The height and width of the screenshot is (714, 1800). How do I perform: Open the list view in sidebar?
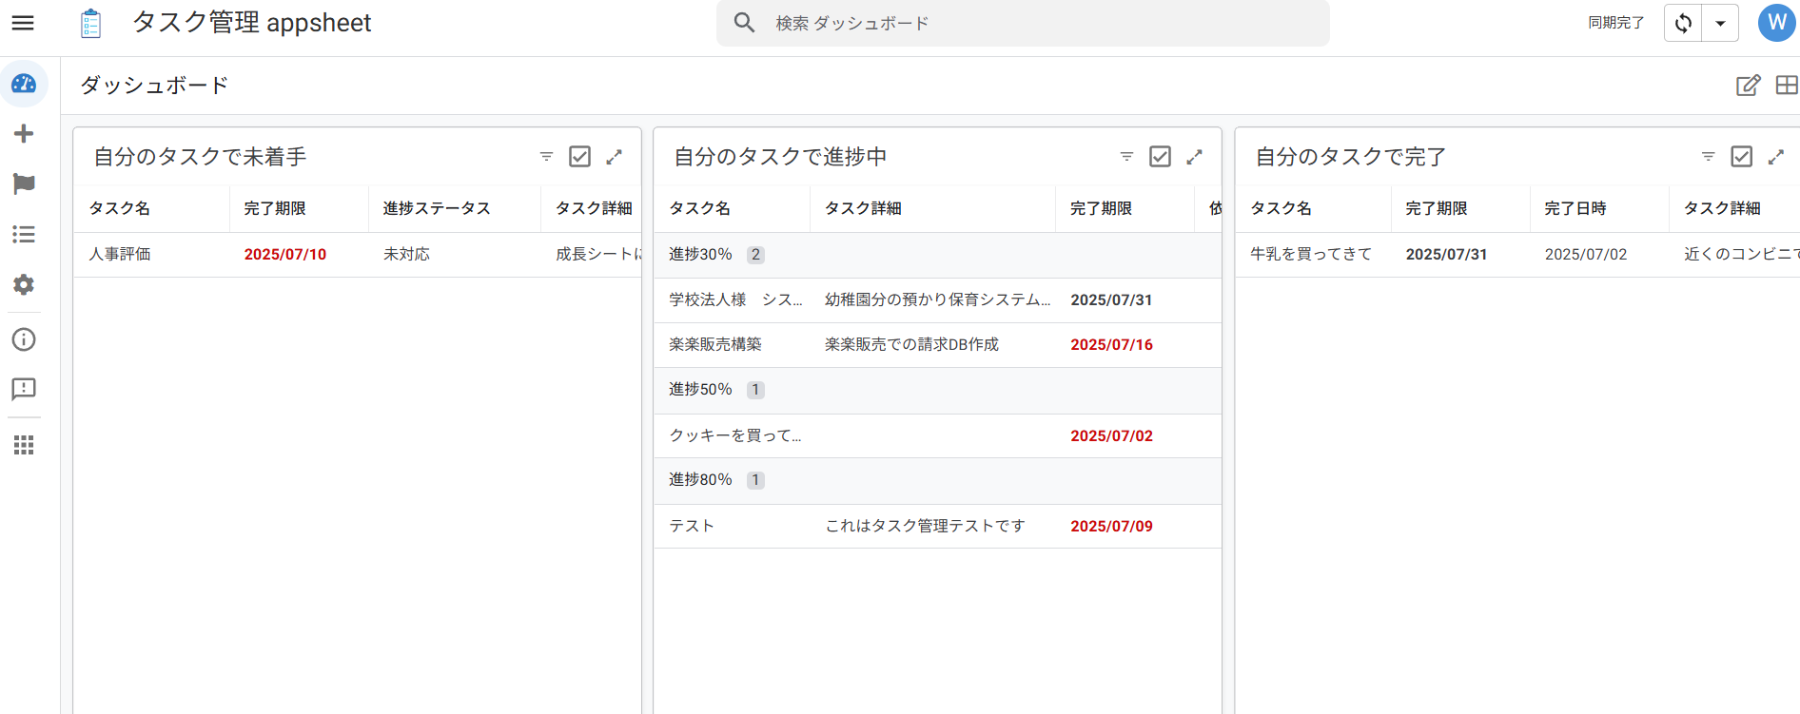(24, 234)
